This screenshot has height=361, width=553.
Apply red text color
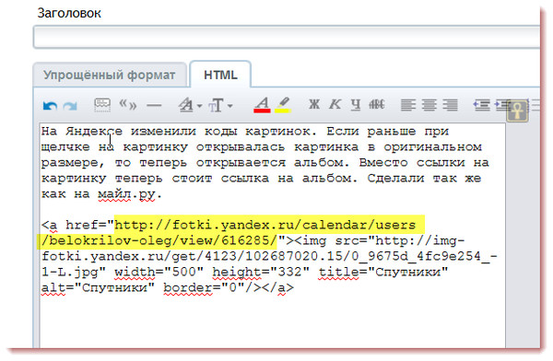tap(262, 105)
